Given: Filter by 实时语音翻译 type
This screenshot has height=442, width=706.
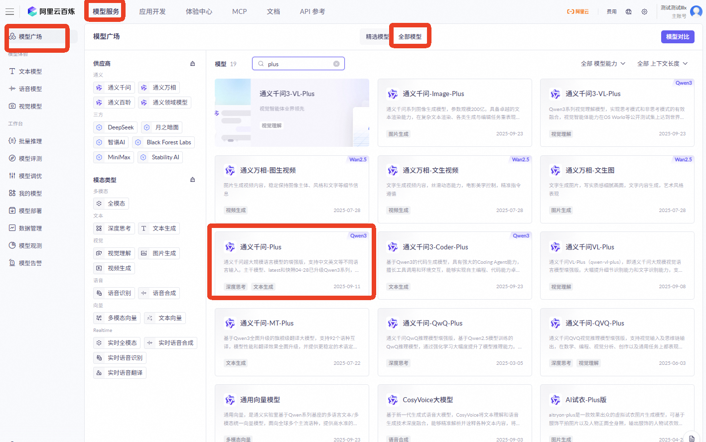Looking at the screenshot, I should click(120, 373).
